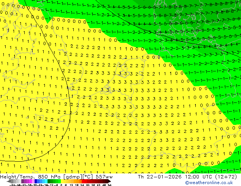Click the date 'Th 22-01-2026'
This screenshot has width=241, height=186.
(160, 177)
